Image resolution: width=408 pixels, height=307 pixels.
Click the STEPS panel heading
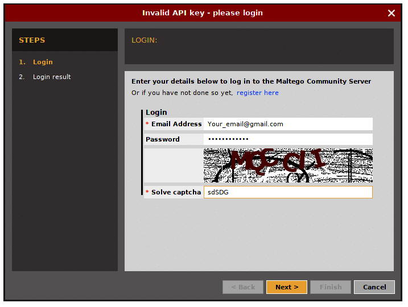click(32, 40)
